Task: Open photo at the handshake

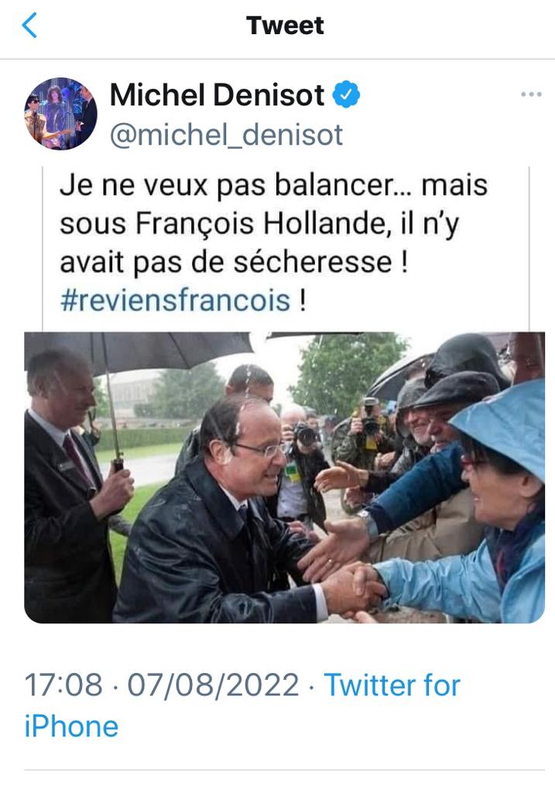Action: 354,589
